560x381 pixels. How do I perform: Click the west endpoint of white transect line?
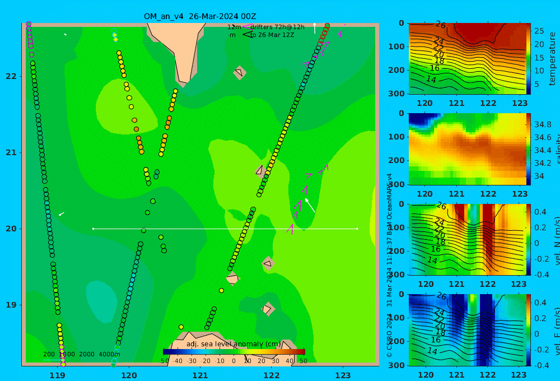[93, 229]
